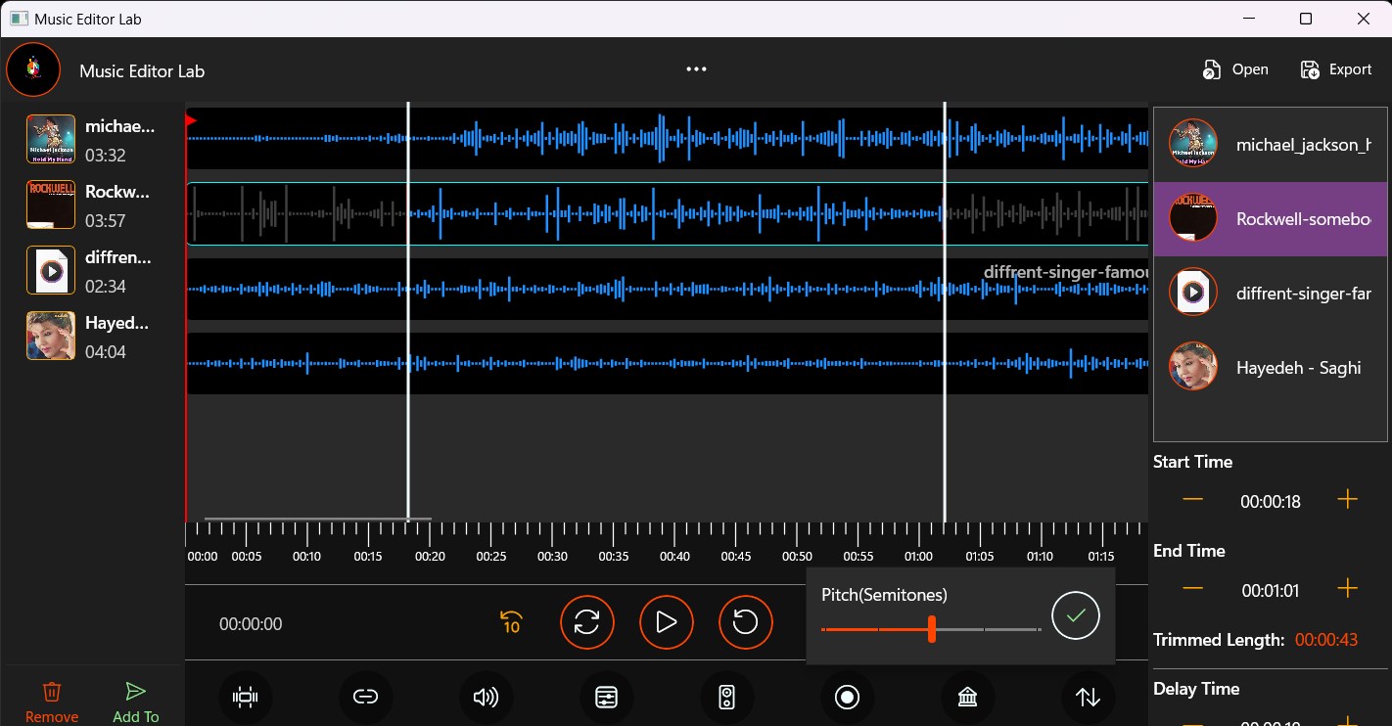Click the michael_jackson thumbnail in sidebar
The image size is (1392, 726).
[x=50, y=138]
